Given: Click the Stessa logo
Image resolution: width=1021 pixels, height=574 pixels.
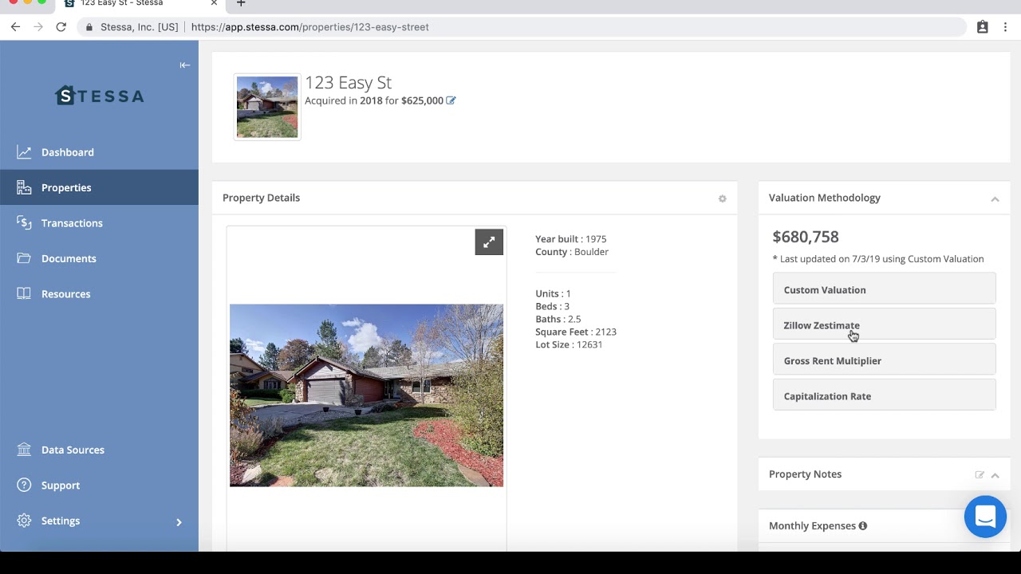Looking at the screenshot, I should 100,96.
